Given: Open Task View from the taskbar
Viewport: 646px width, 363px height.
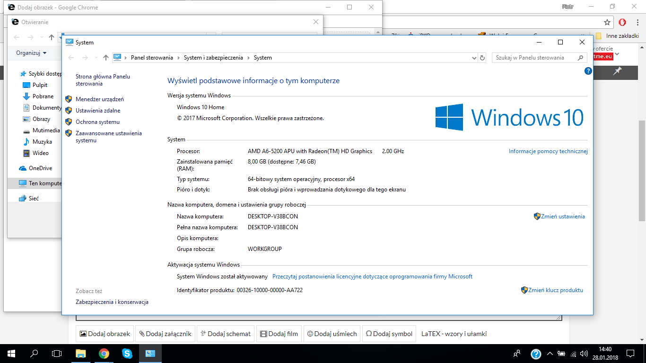Looking at the screenshot, I should [57, 354].
